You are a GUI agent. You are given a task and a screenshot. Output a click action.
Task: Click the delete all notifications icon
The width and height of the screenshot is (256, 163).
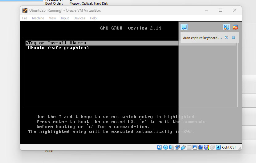click(235, 27)
